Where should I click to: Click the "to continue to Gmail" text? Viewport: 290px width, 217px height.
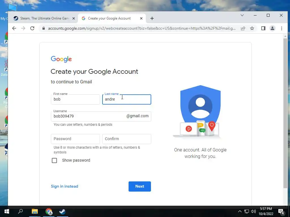click(x=71, y=82)
